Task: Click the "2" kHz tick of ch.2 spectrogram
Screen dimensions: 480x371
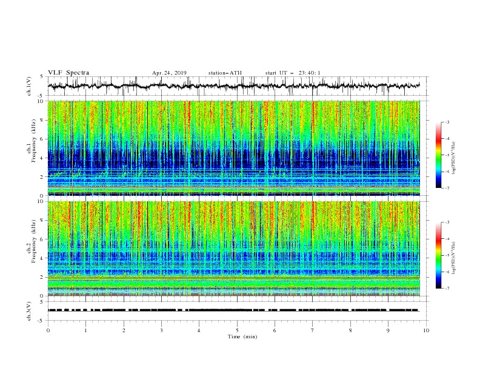Action: point(43,277)
